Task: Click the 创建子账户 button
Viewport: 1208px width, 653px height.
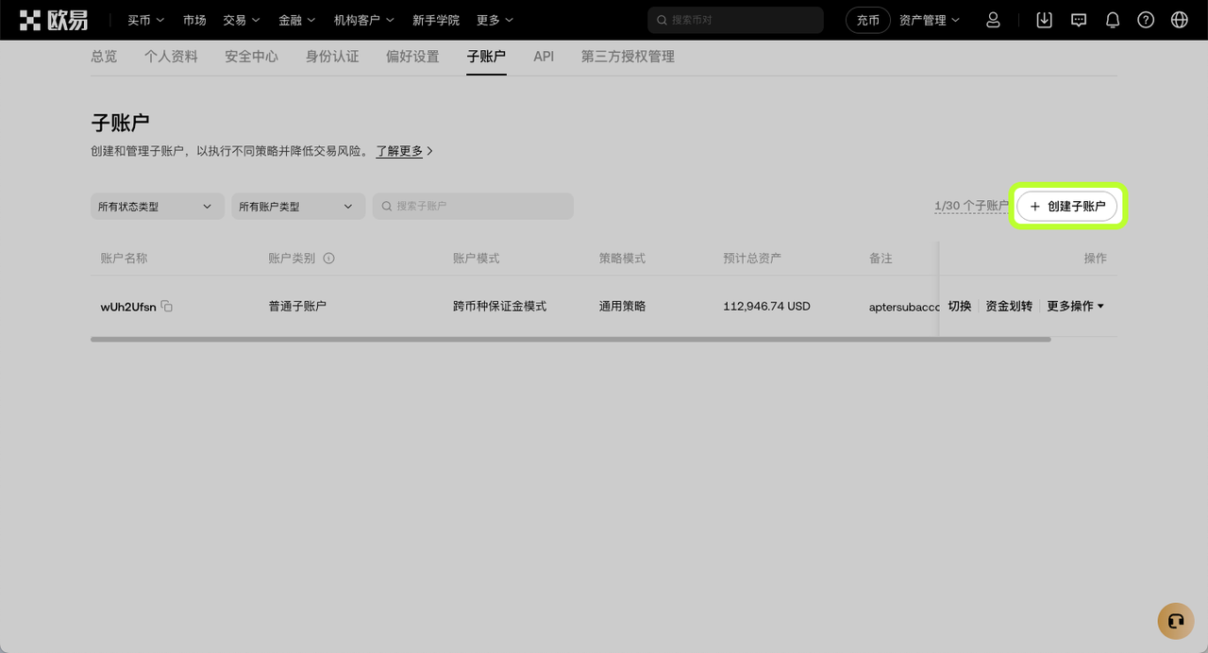Action: 1066,206
